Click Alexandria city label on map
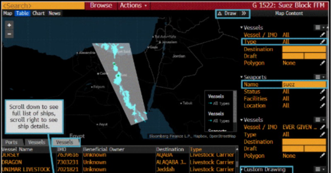This screenshot has height=173, width=331. coord(87,53)
